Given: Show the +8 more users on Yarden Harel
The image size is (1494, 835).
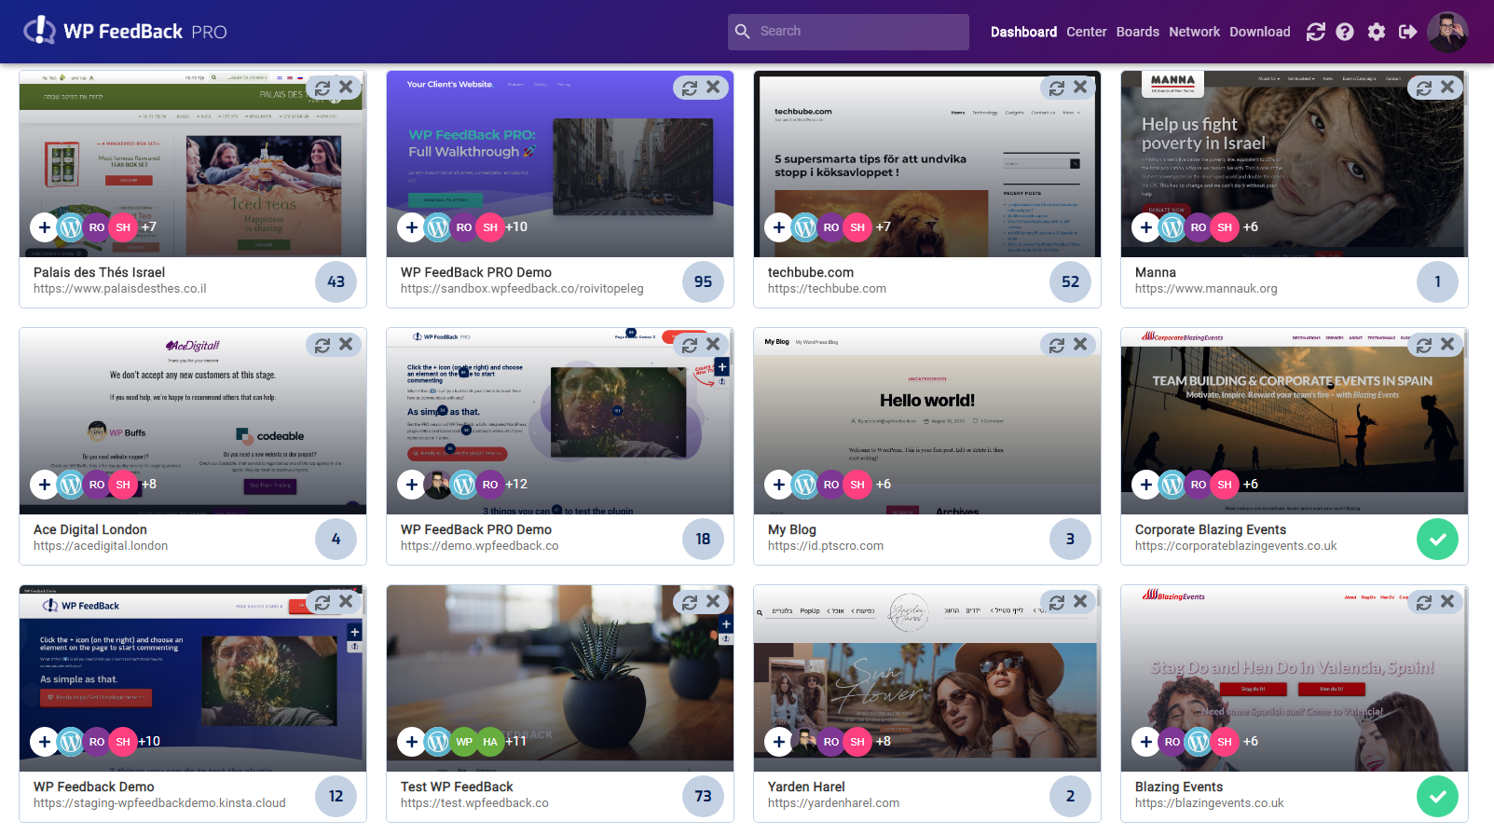Looking at the screenshot, I should point(883,741).
